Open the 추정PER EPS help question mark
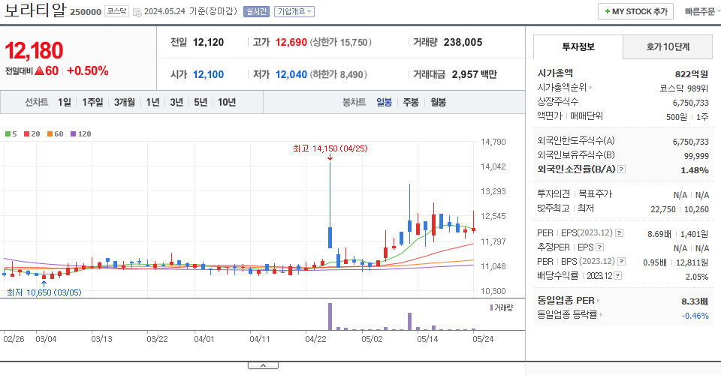Viewport: 721px width, 375px height. tap(599, 247)
